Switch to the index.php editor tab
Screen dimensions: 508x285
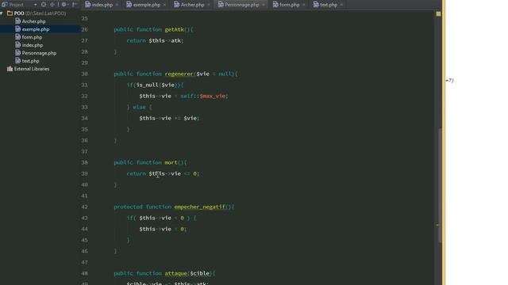tap(98, 5)
